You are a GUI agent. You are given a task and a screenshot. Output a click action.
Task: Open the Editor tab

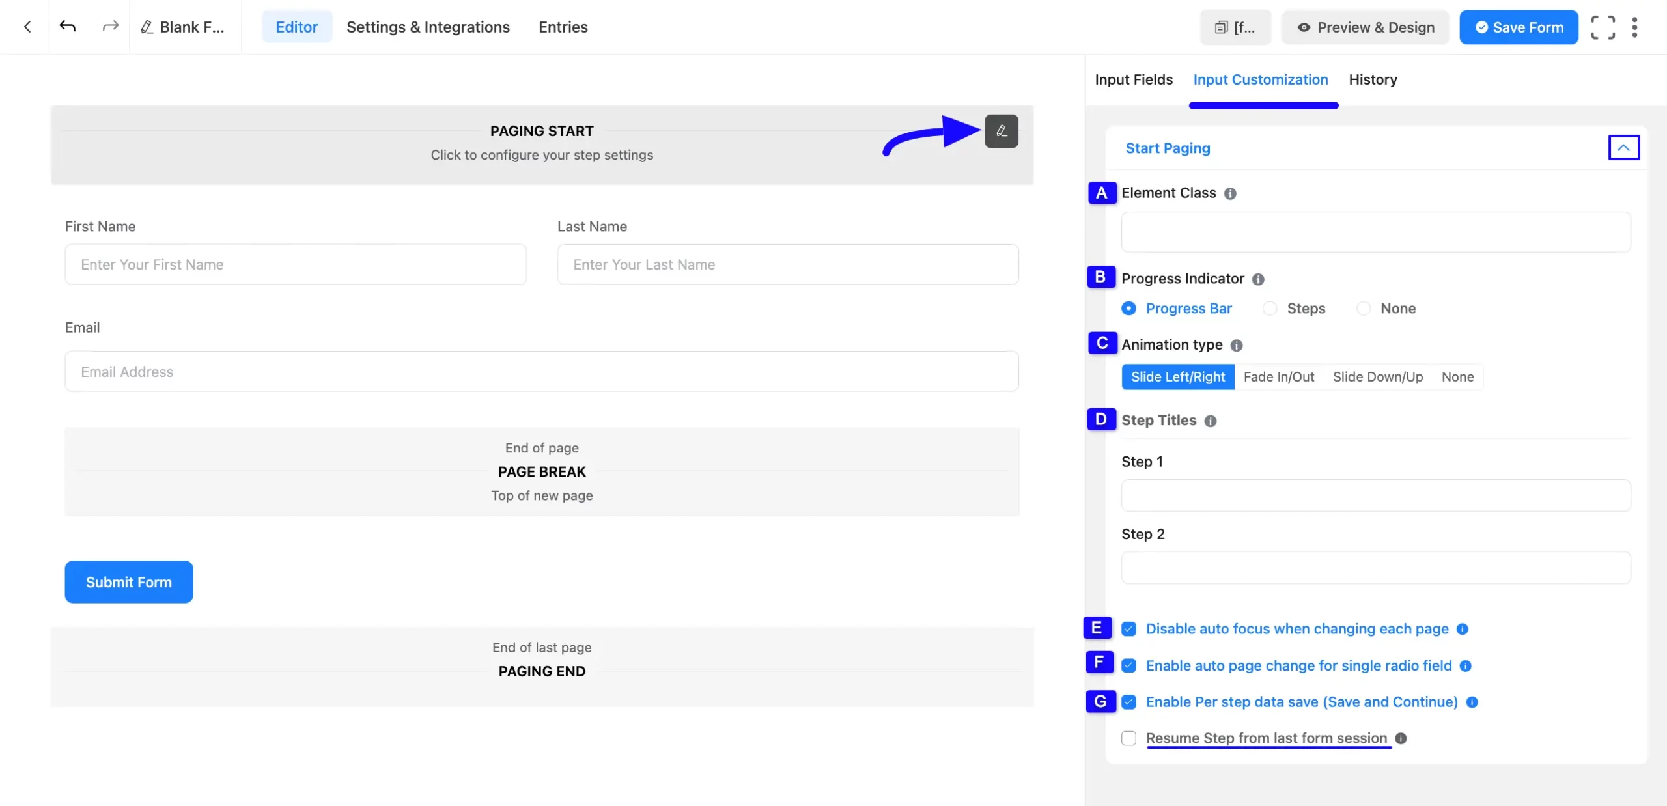click(297, 27)
